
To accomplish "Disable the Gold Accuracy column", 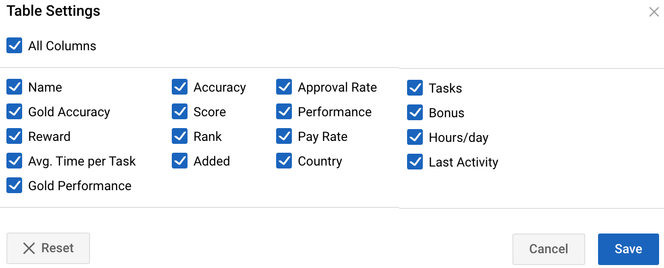I will tap(14, 112).
